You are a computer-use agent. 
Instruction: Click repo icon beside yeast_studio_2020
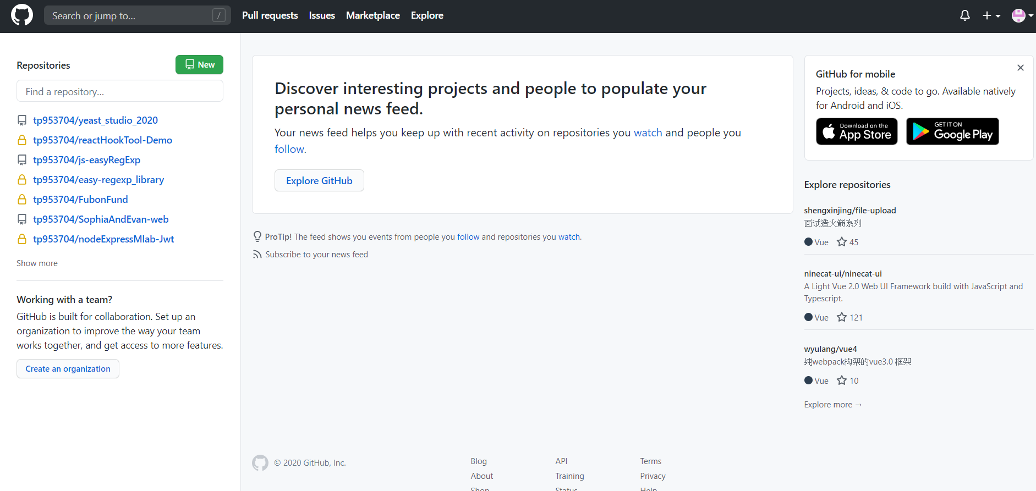22,120
